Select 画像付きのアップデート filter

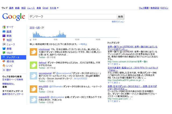click(13, 94)
